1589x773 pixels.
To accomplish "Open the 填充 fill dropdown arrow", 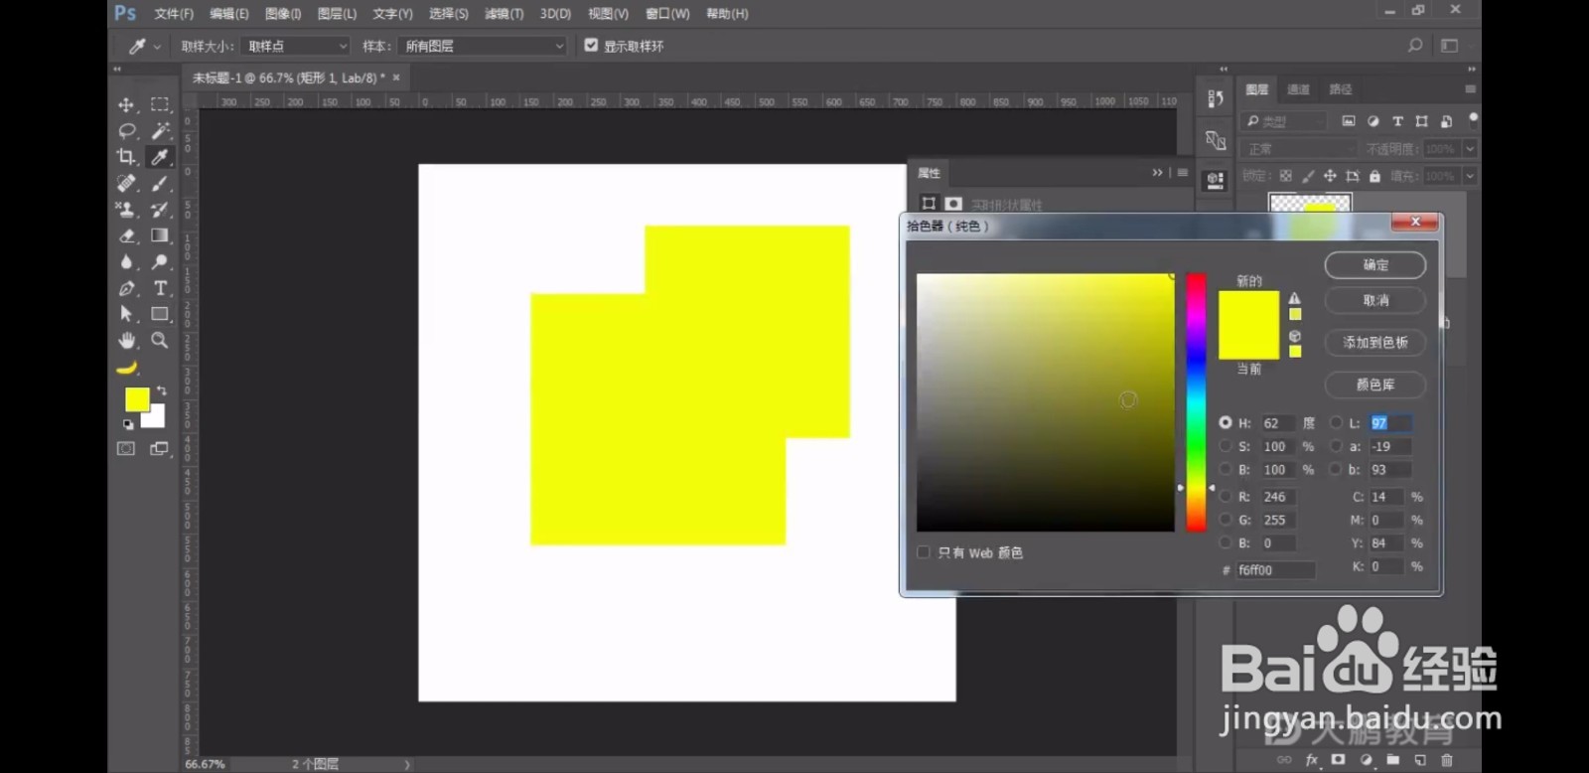I will click(1470, 176).
